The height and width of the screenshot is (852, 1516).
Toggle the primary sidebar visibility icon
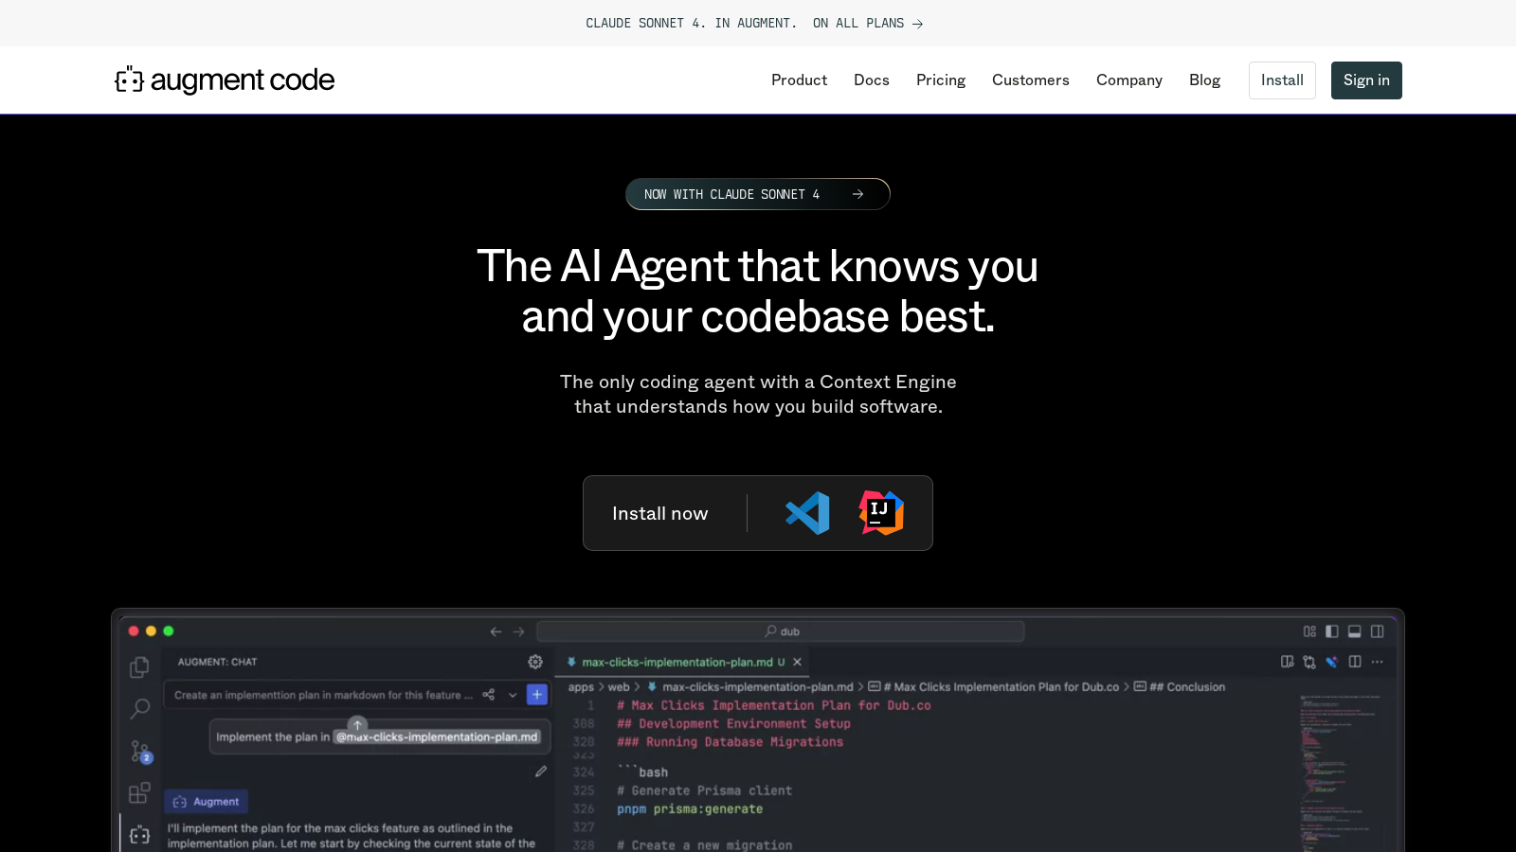click(1332, 631)
